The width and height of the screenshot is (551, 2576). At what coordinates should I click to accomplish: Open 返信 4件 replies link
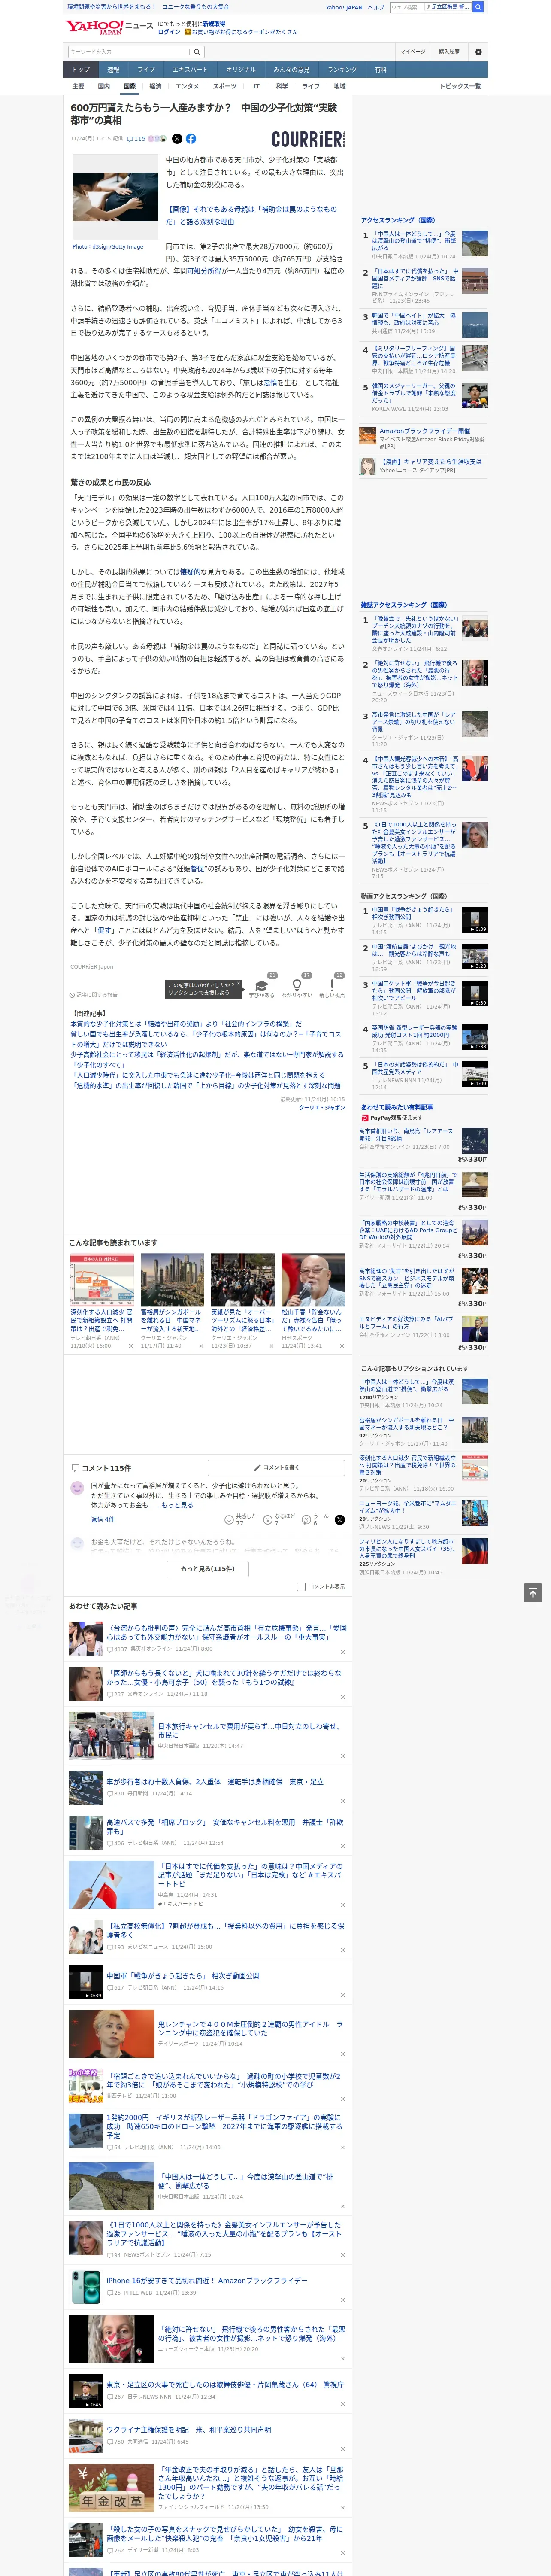tap(102, 1519)
